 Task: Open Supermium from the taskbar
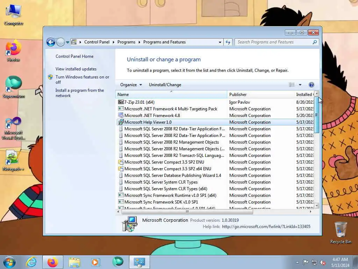tap(117, 262)
